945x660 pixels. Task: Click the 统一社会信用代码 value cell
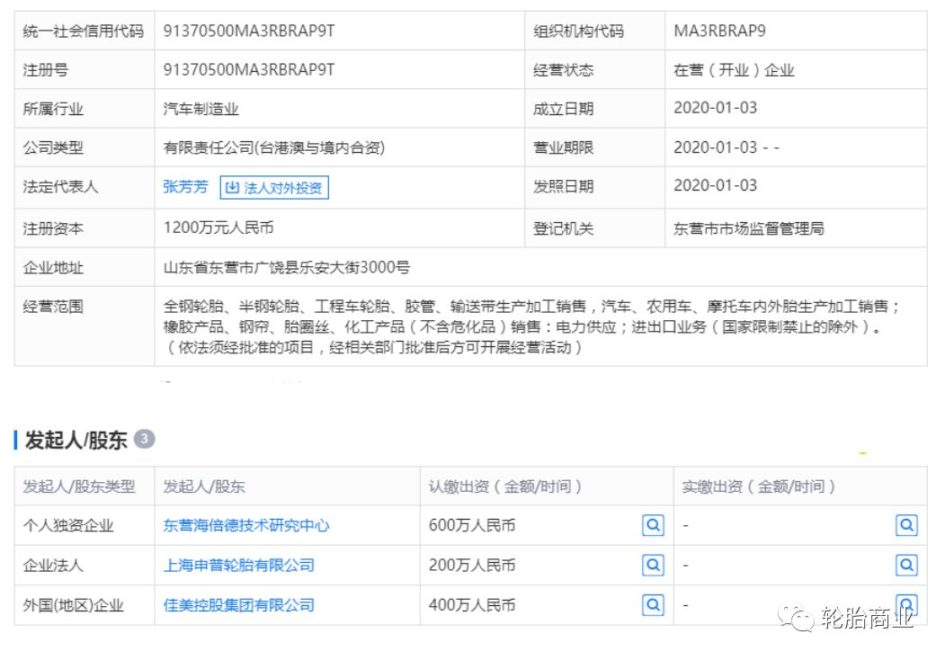tap(243, 30)
